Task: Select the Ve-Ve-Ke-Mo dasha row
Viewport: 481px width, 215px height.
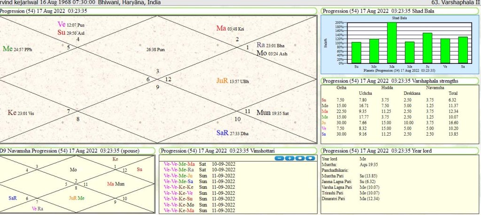Action: click(x=179, y=205)
